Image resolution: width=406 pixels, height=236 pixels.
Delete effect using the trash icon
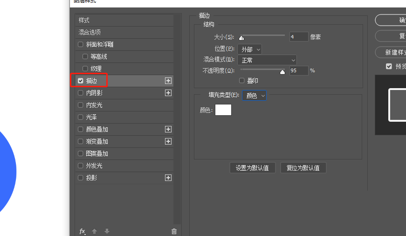[x=174, y=231]
